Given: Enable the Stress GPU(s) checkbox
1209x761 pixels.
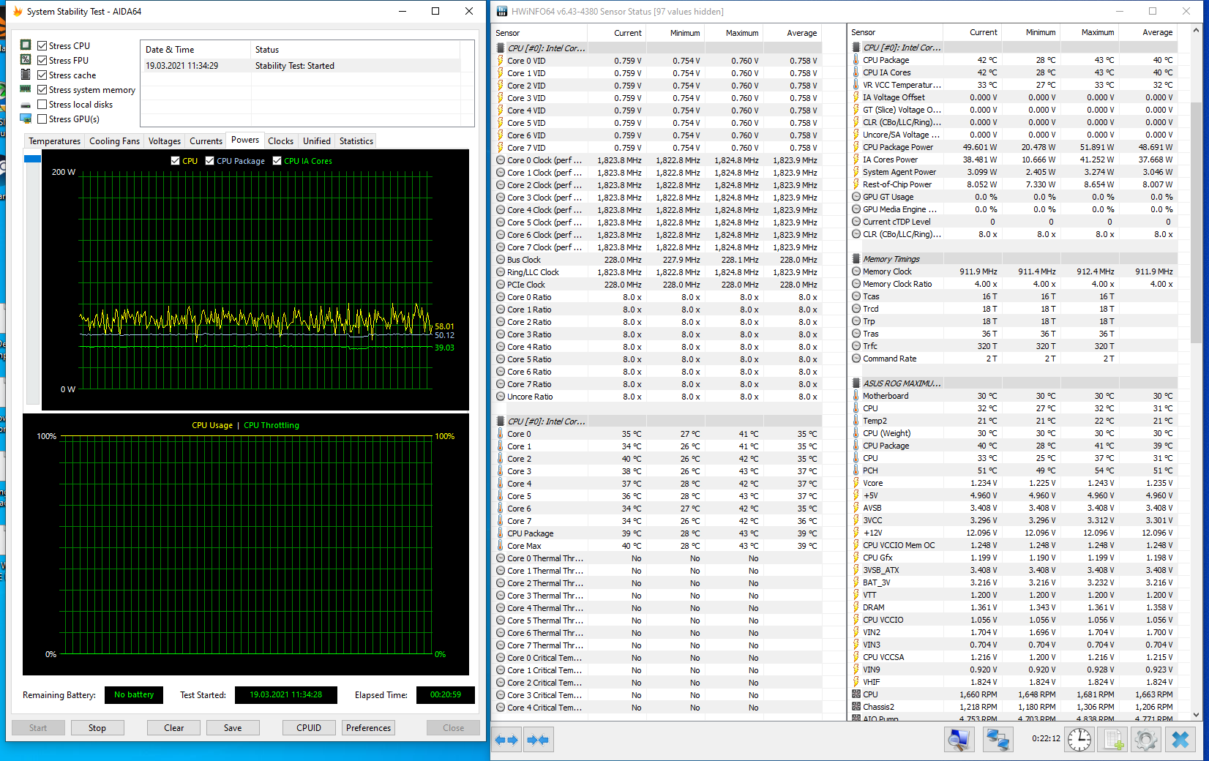Looking at the screenshot, I should [x=42, y=119].
